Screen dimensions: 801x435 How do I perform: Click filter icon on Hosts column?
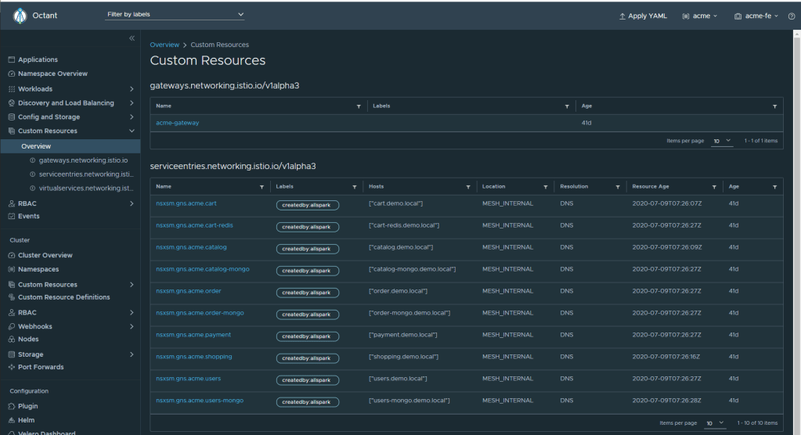pos(467,187)
